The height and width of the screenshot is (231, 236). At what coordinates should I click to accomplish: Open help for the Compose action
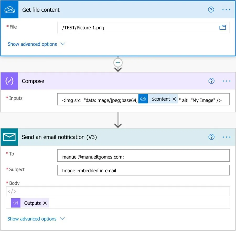211,81
